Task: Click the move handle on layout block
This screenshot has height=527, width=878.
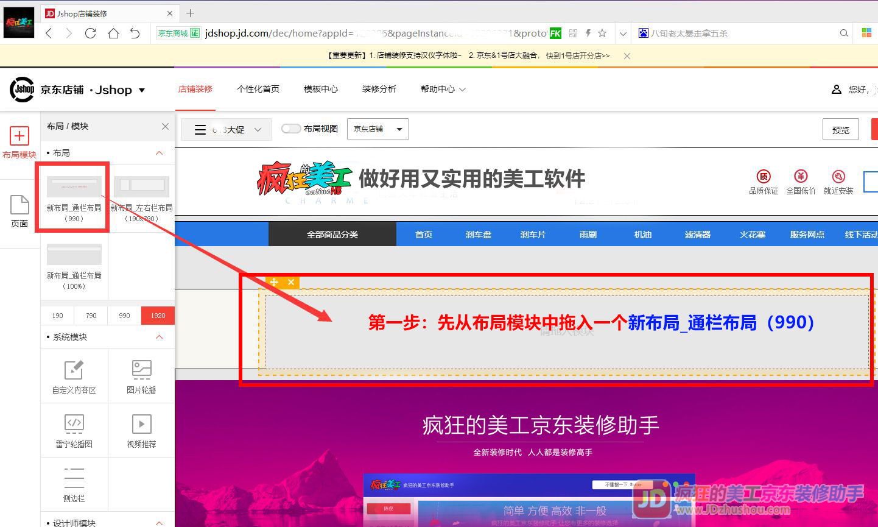Action: point(274,282)
